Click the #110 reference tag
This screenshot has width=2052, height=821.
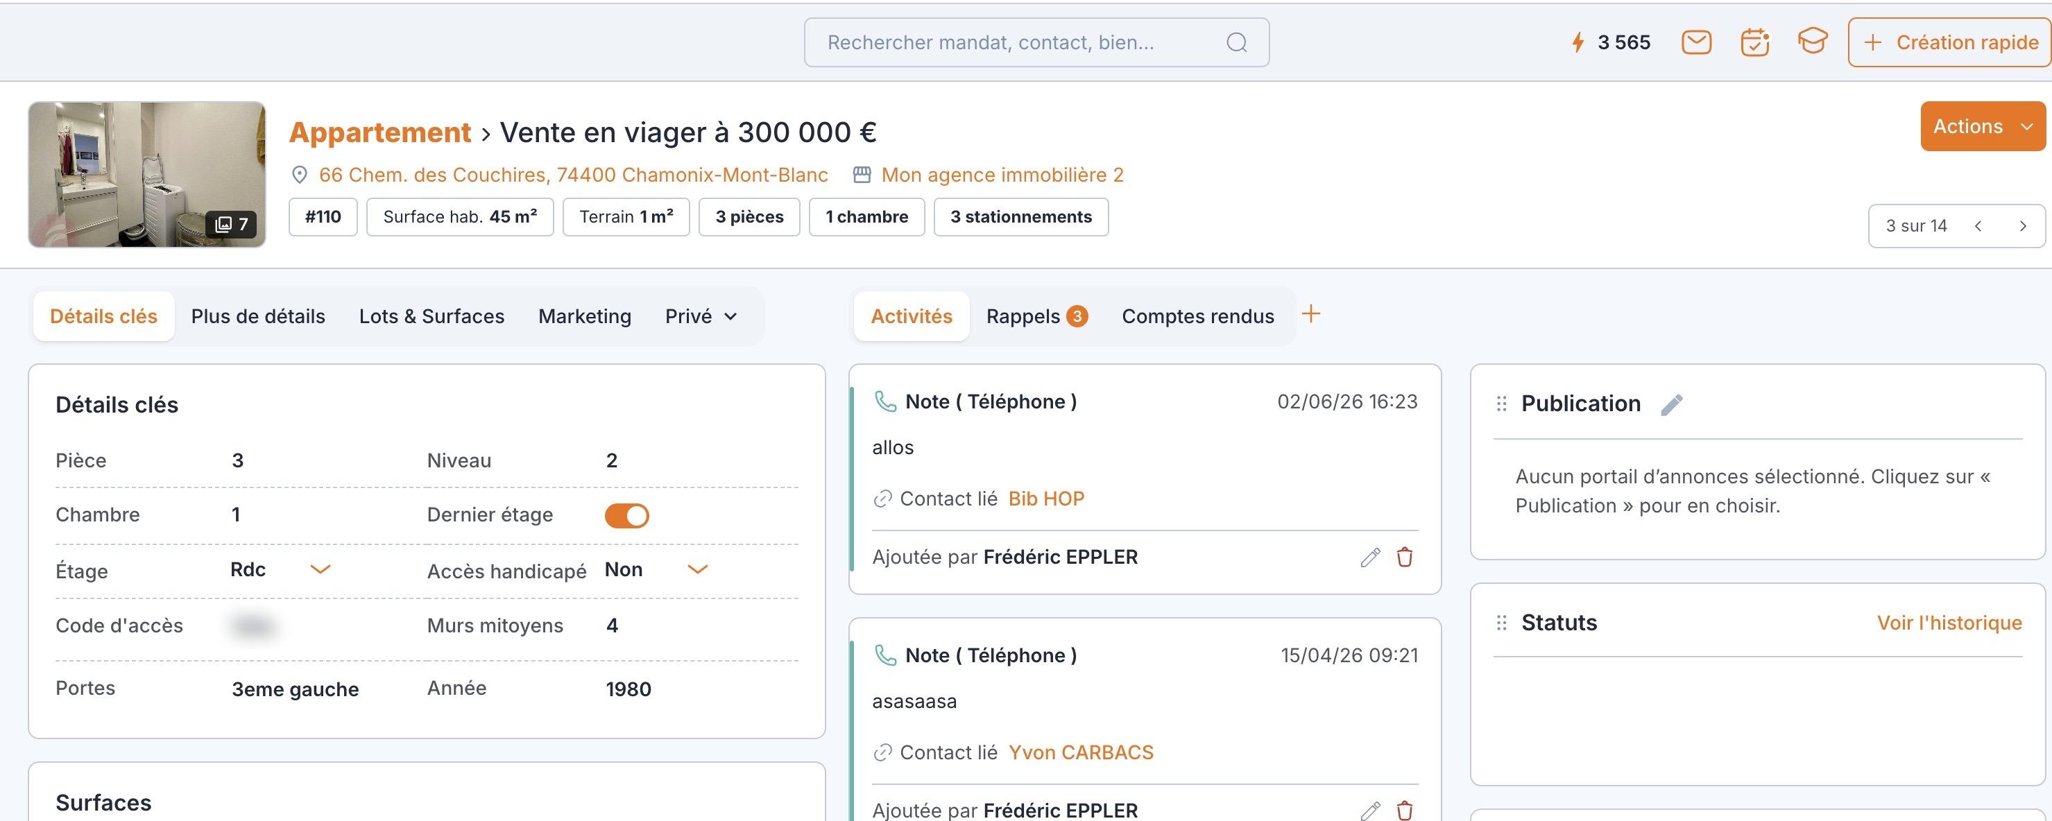323,216
